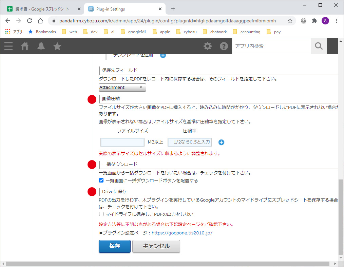This screenshot has height=267, width=344.
Task: Click the file size MB input field
Action: pyautogui.click(x=122, y=142)
